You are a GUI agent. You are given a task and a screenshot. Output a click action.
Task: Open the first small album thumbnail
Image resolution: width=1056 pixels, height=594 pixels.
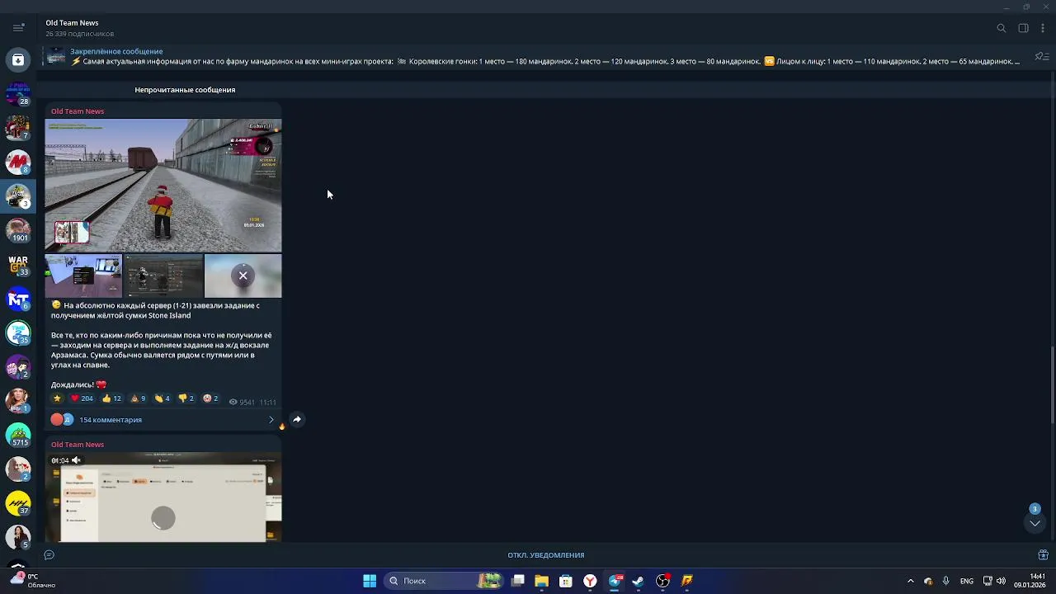[83, 276]
